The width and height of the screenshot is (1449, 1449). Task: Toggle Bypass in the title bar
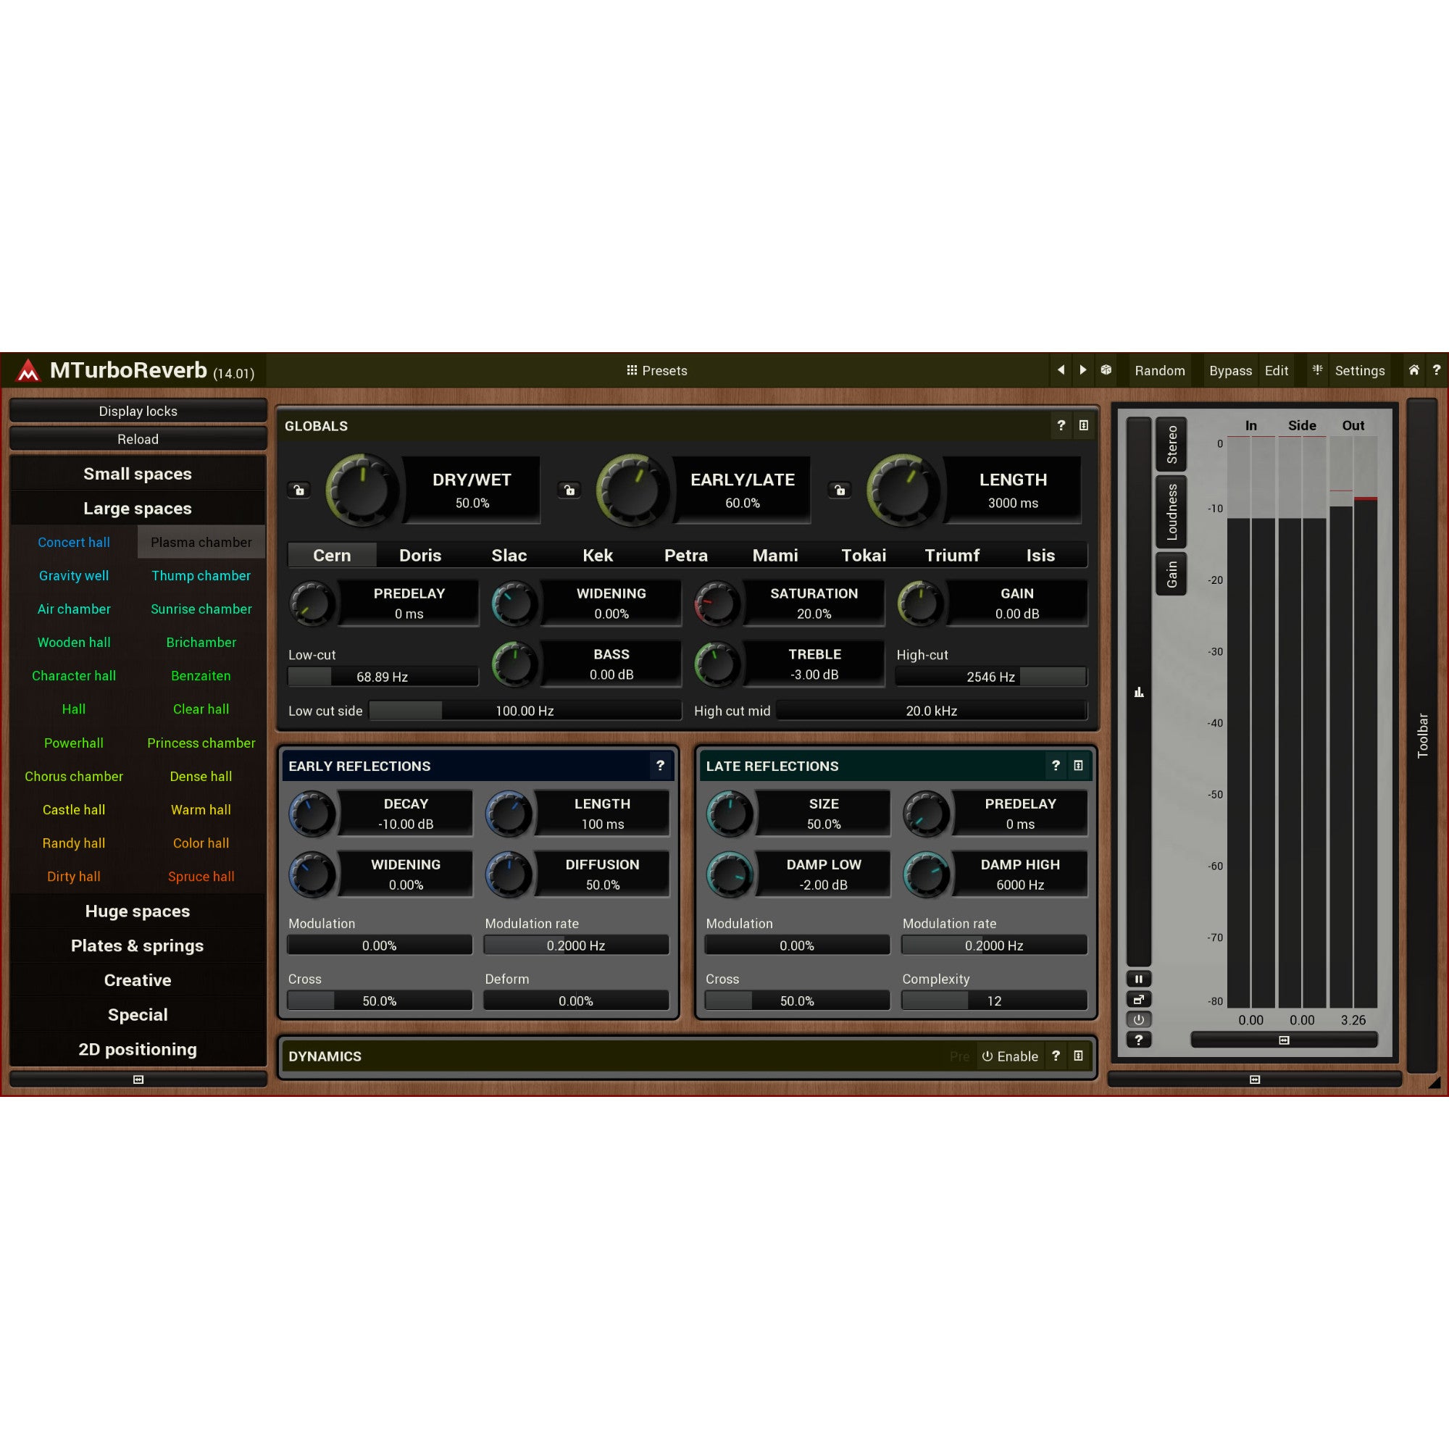point(1230,370)
